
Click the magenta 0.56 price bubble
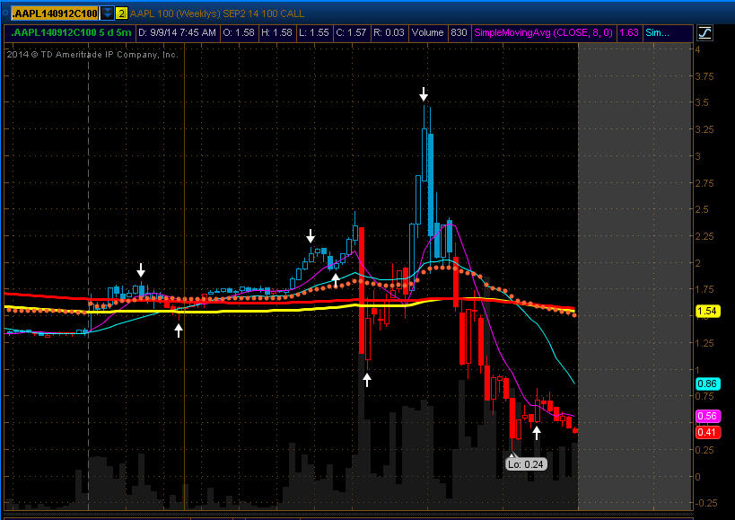(x=707, y=416)
